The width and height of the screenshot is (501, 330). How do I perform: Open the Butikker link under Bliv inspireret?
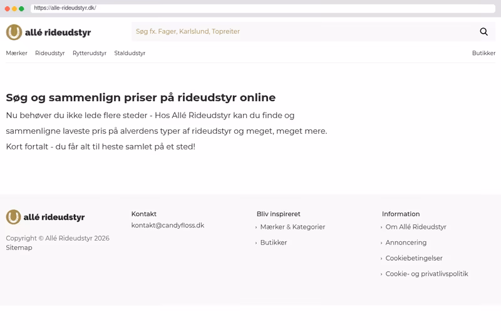pos(274,242)
